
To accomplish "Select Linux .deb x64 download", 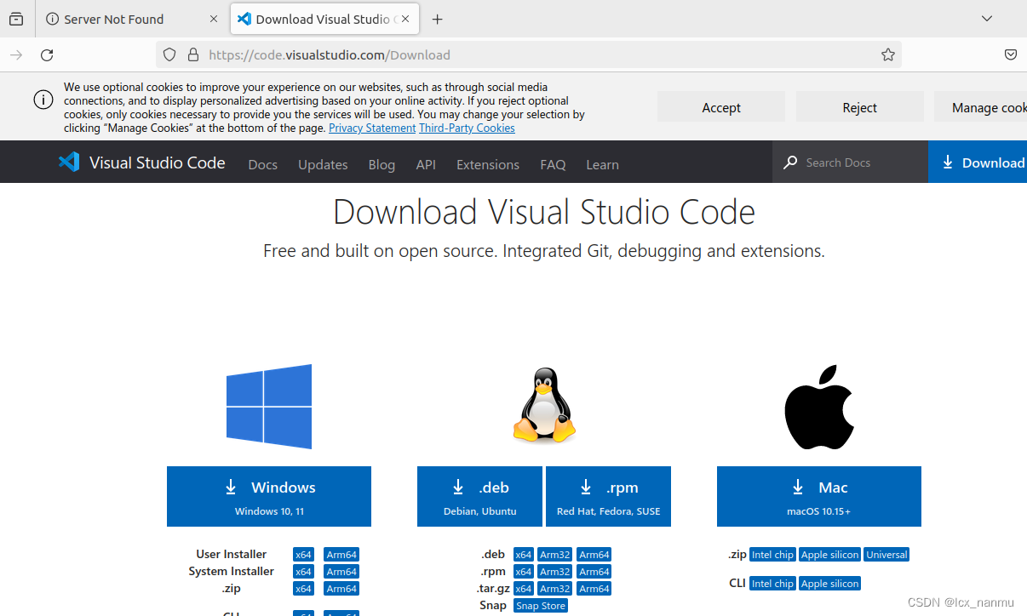I will [524, 555].
